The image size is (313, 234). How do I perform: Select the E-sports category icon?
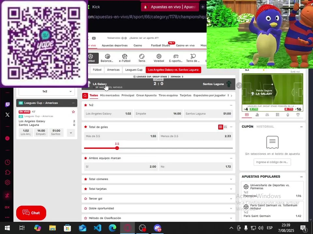click(176, 58)
